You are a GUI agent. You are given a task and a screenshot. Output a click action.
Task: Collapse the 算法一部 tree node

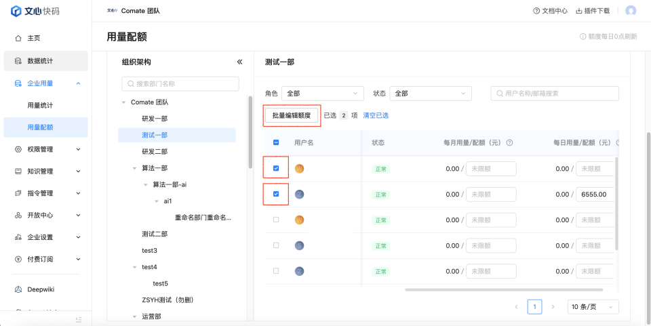tap(134, 168)
